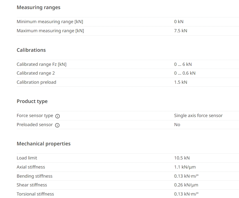The width and height of the screenshot is (239, 198).
Task: Click the 10.5 kN load limit value
Action: 182,158
